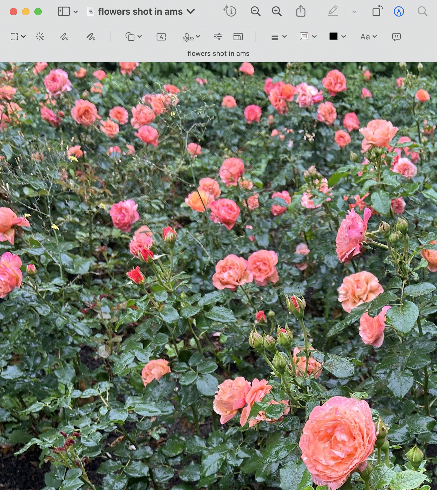Screen dimensions: 437x490
Task: Select the Instant Alpha tool
Action: (40, 37)
